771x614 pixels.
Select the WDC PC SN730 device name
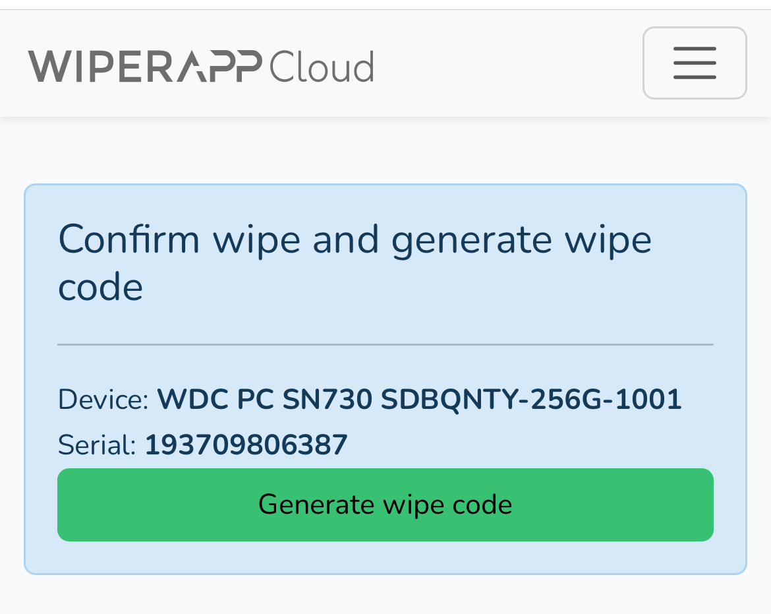click(x=419, y=400)
